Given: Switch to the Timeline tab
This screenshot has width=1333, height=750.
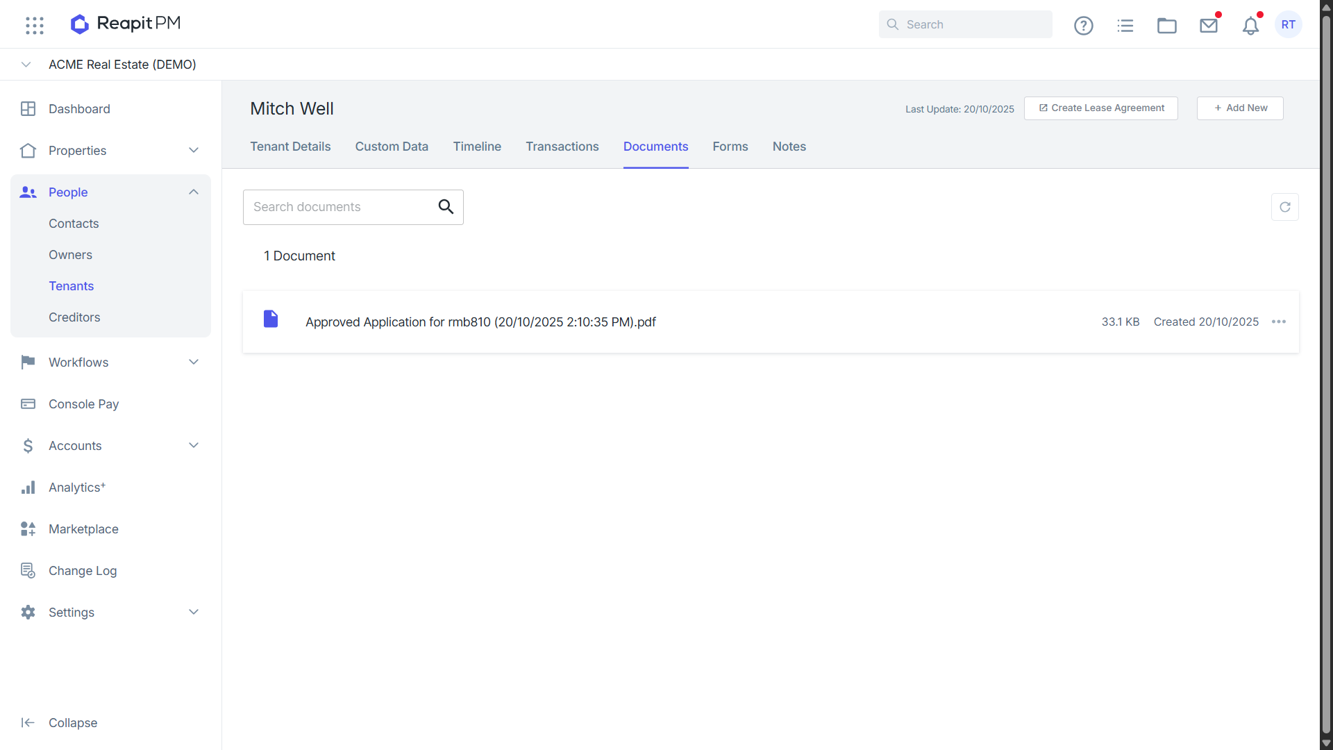Looking at the screenshot, I should click(x=477, y=147).
